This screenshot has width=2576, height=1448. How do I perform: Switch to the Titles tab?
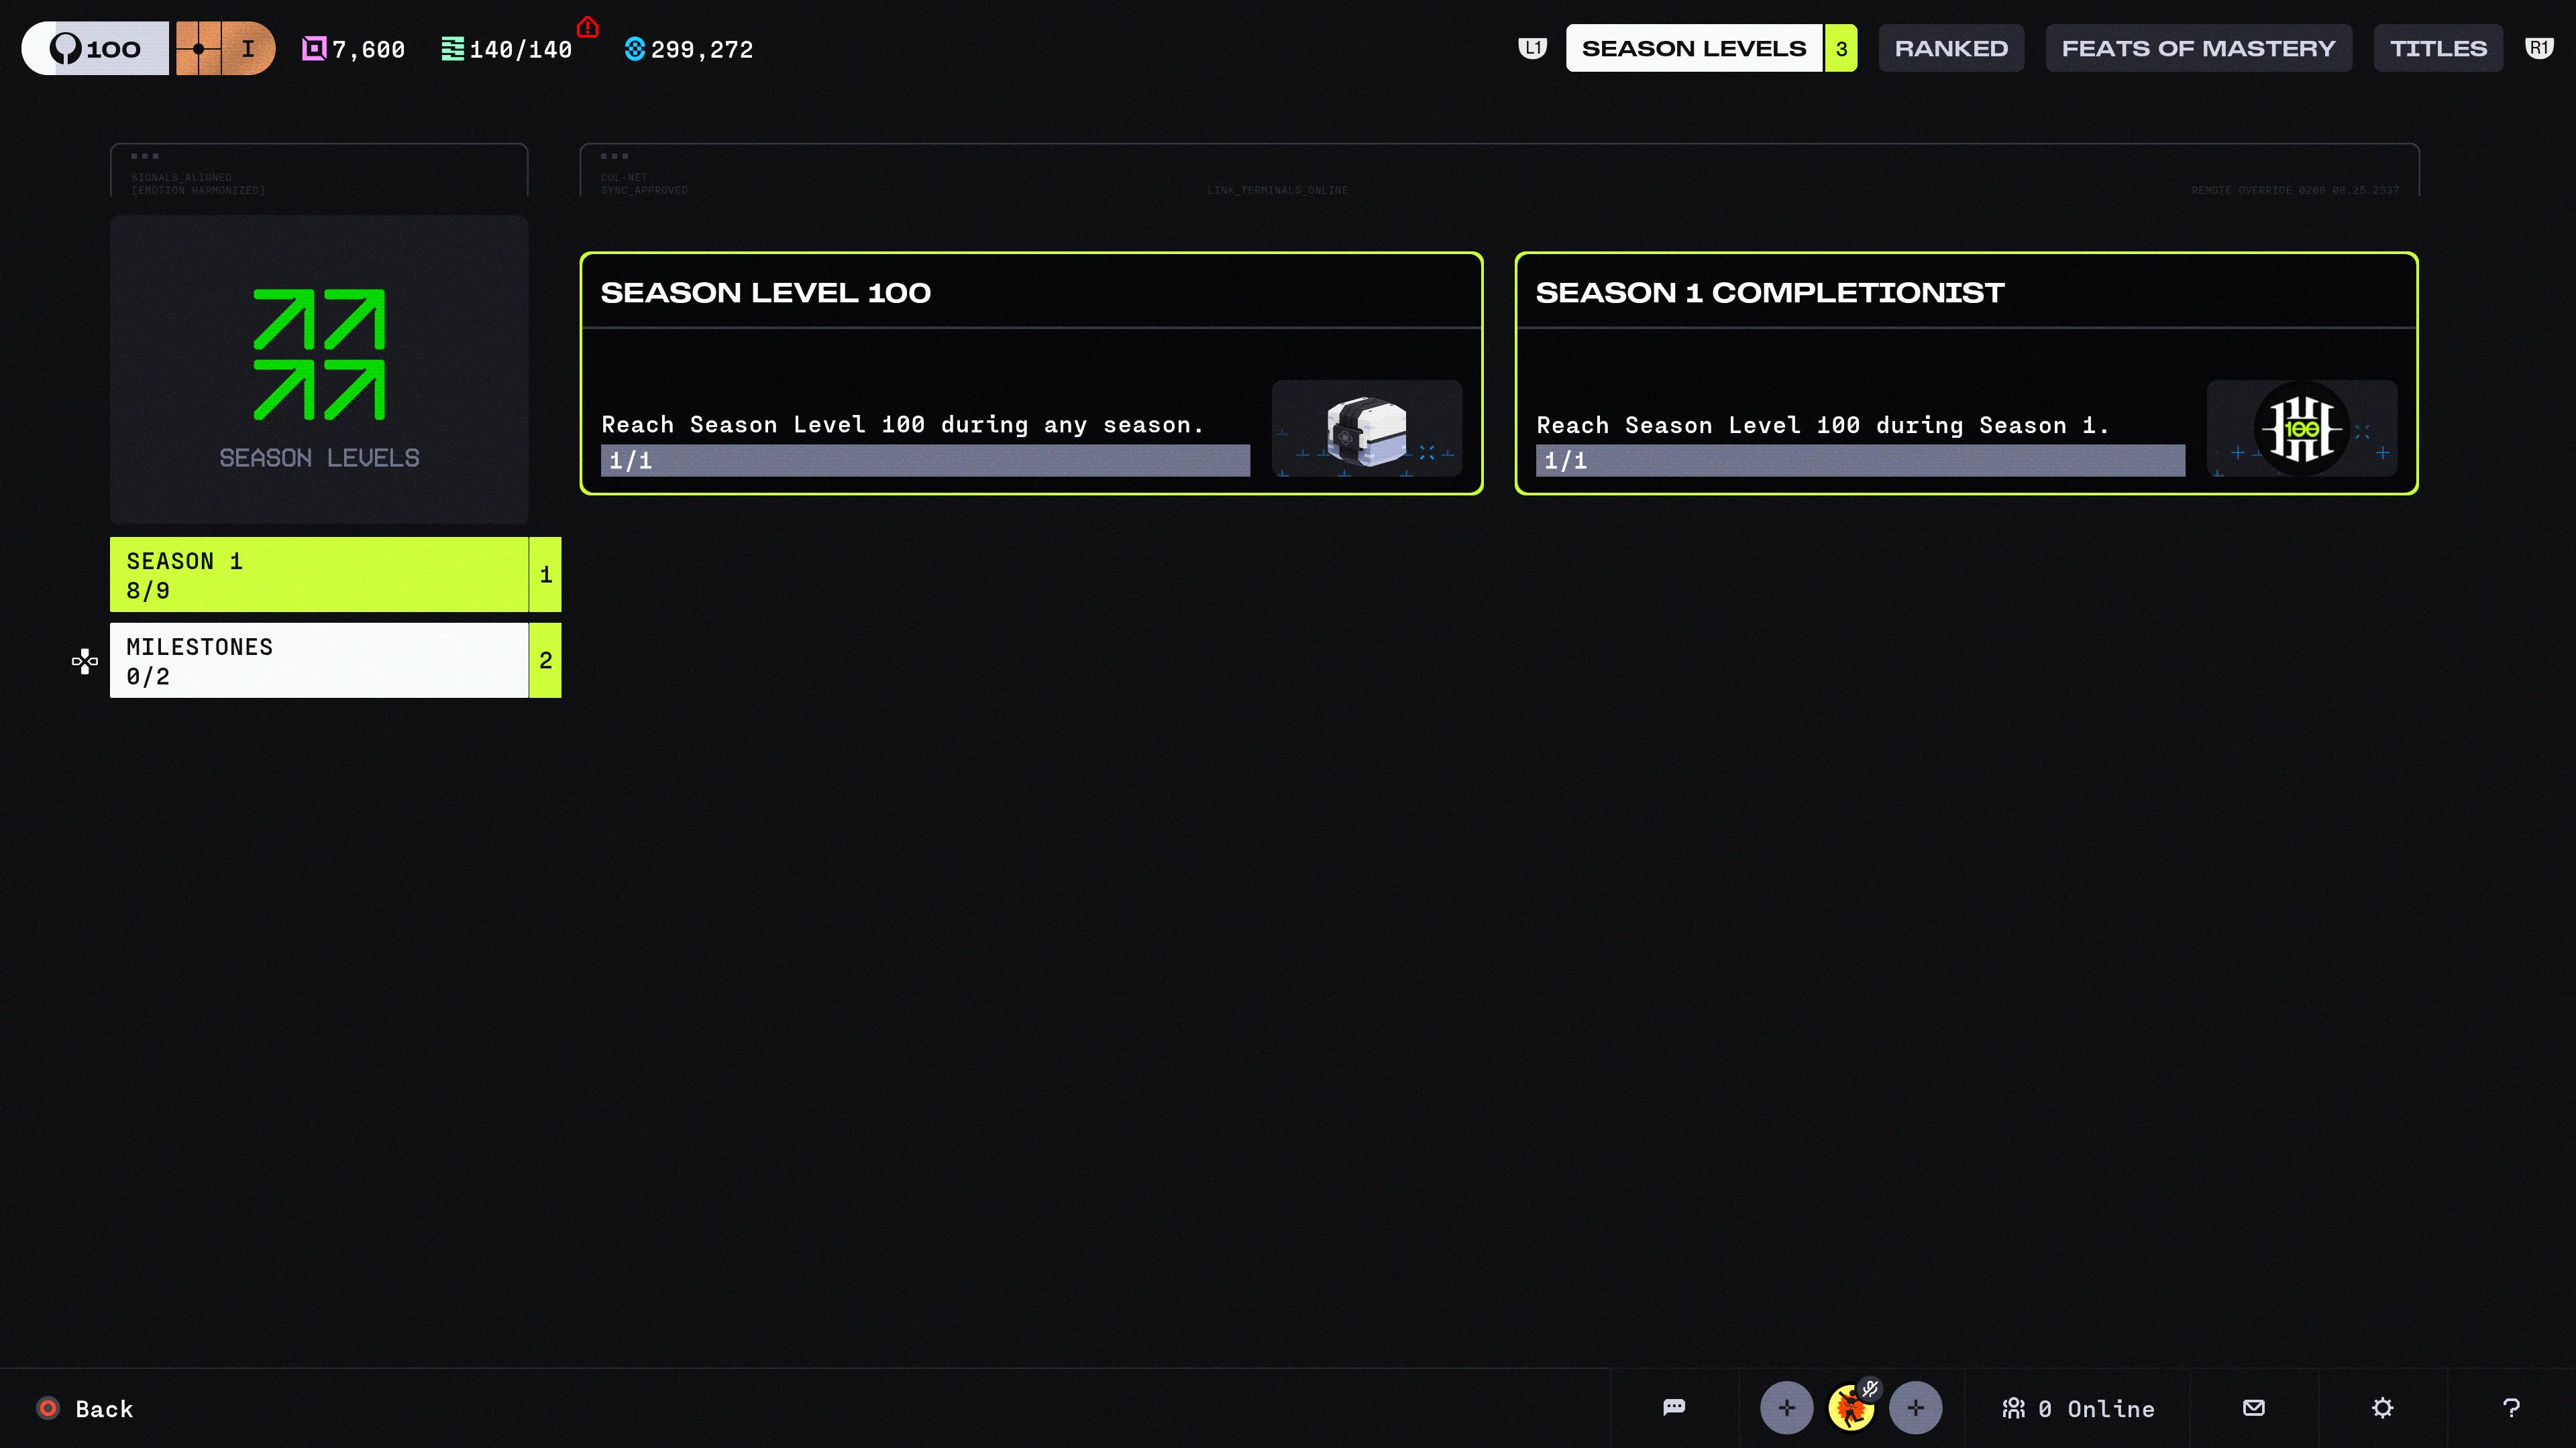(x=2438, y=48)
